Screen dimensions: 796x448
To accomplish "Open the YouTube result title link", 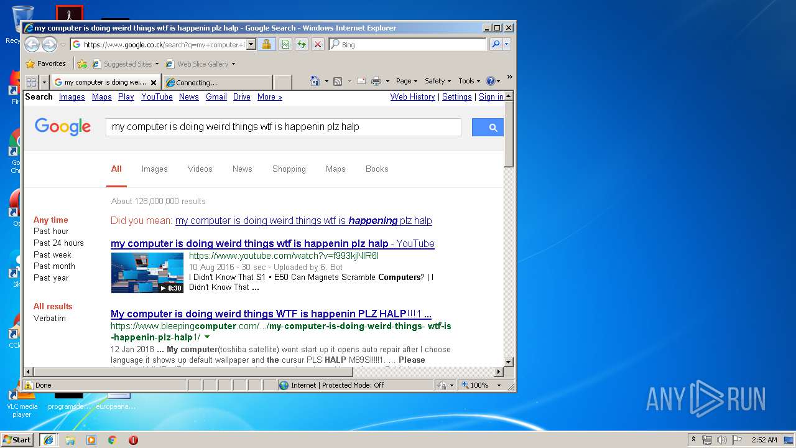I will coord(272,243).
